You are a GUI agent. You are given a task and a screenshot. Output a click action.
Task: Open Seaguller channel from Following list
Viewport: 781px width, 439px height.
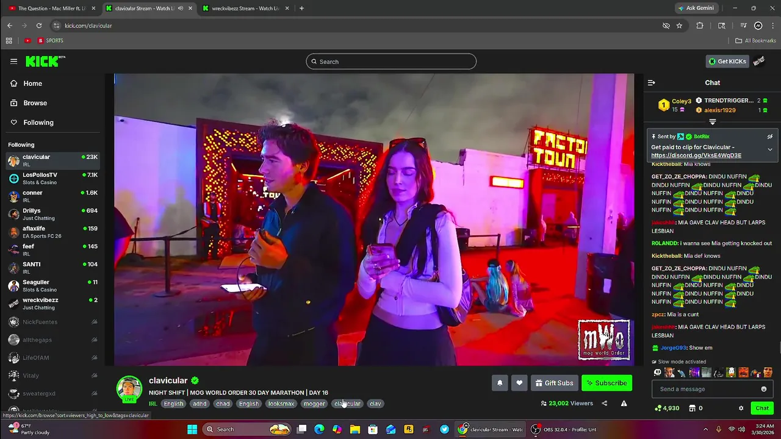52,285
